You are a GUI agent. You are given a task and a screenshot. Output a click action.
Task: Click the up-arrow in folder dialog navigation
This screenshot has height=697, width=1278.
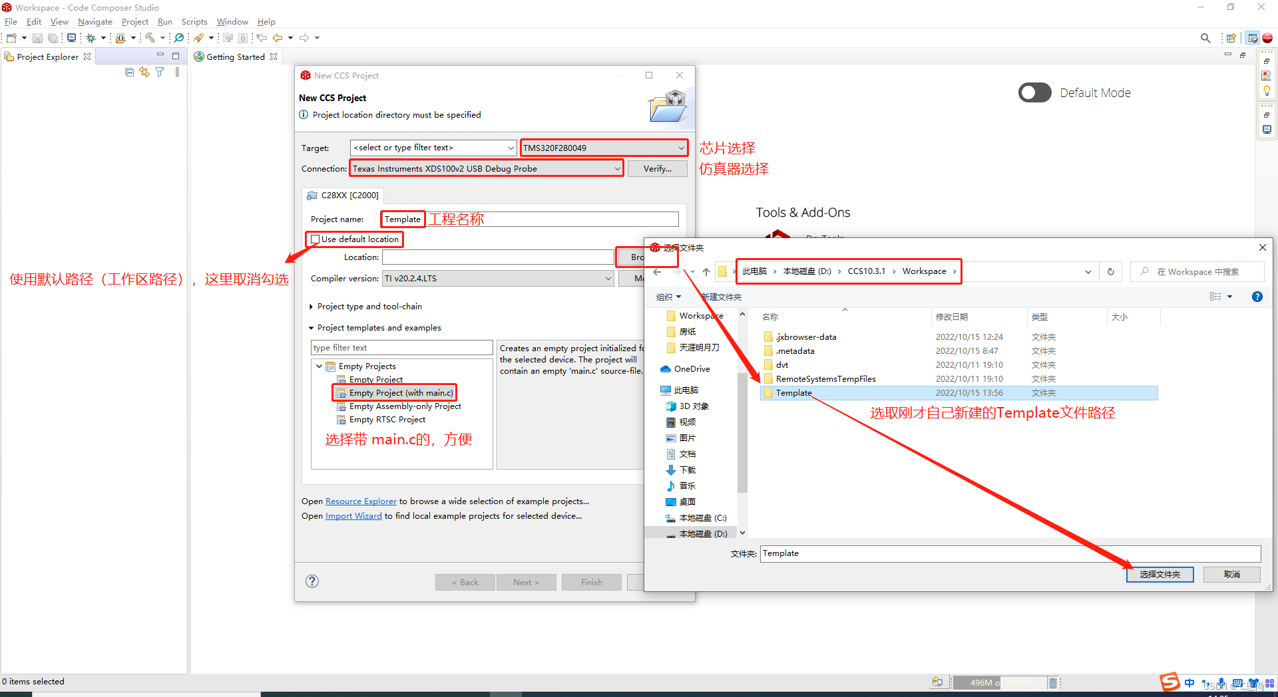pyautogui.click(x=706, y=271)
